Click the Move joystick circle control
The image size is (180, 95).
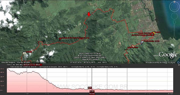click(174, 16)
